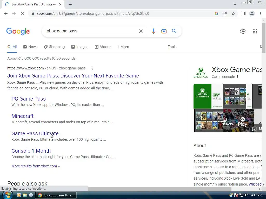
Task: Open the Wikipedia source link
Action: pyautogui.click(x=255, y=184)
